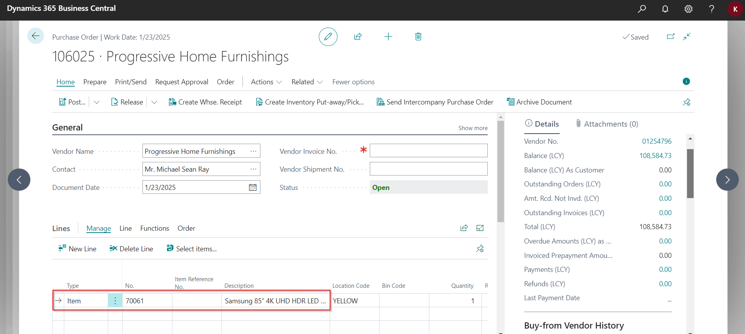Click the Location Code cell YELLOW
This screenshot has height=334, width=745.
[x=355, y=301]
